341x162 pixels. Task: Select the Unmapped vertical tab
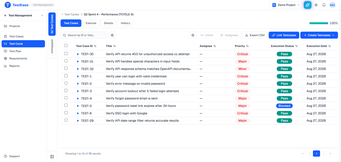pyautogui.click(x=52, y=46)
